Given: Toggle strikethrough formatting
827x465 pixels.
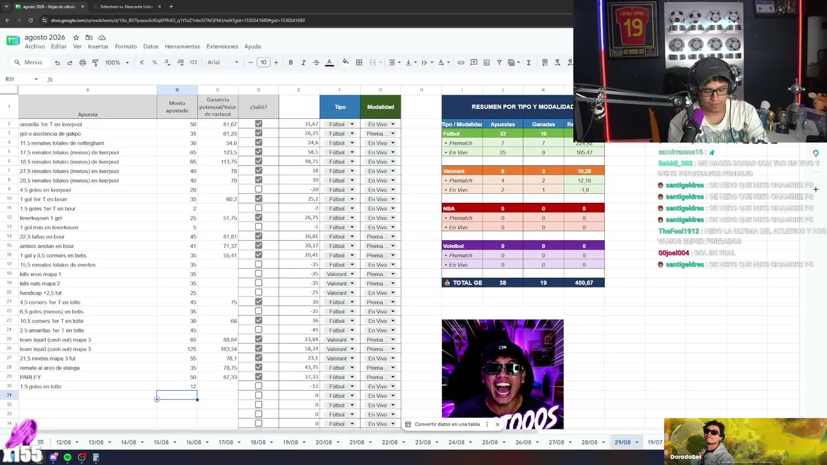Looking at the screenshot, I should pos(316,63).
